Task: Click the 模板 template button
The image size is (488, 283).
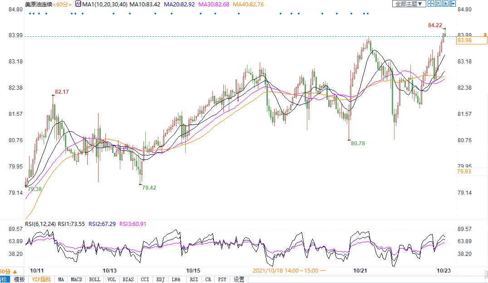Action: click(20, 279)
